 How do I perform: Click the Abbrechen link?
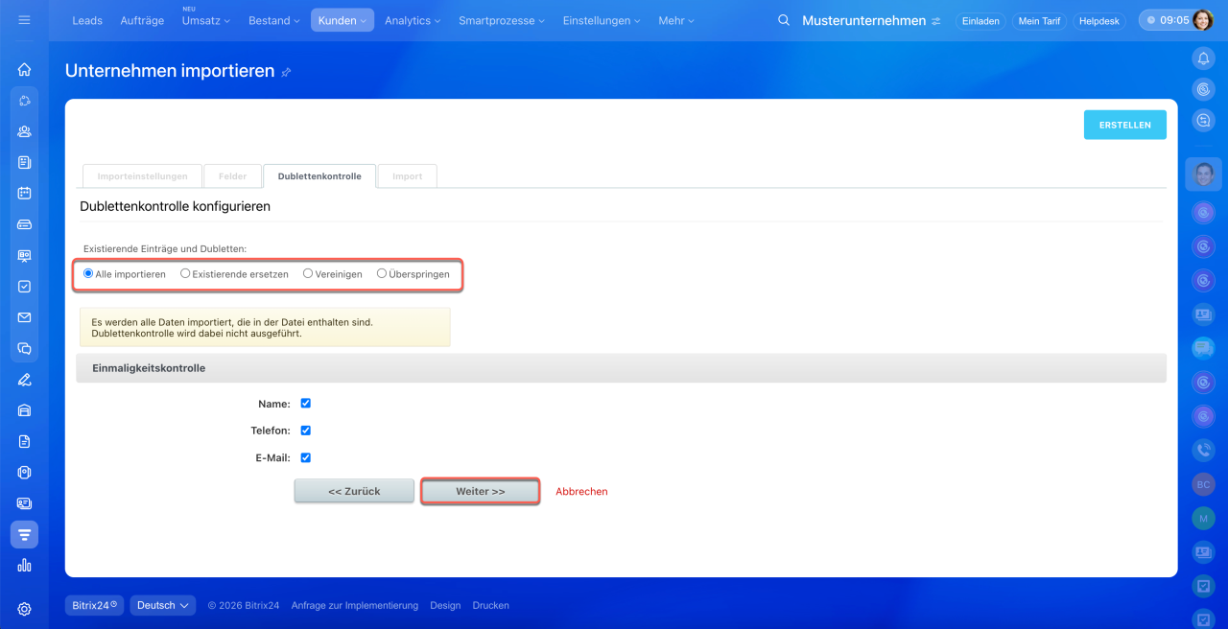click(581, 491)
